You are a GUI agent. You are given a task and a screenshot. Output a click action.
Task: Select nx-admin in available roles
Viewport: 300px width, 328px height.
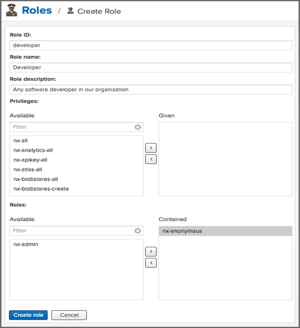point(76,244)
